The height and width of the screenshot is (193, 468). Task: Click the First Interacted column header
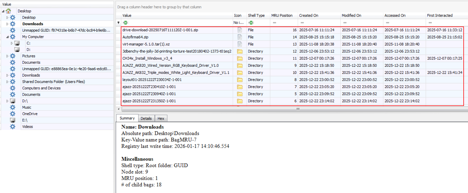pyautogui.click(x=440, y=15)
